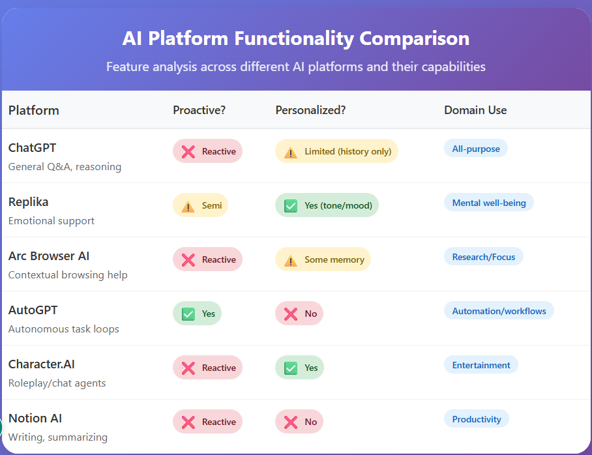Click the red X icon in Character.AI Proactive cell
Screen dimensions: 592x455
tap(188, 368)
